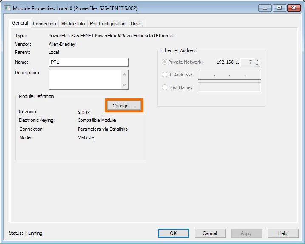Click the revision value 5.002
Screen dimensions: 305x244
point(84,112)
